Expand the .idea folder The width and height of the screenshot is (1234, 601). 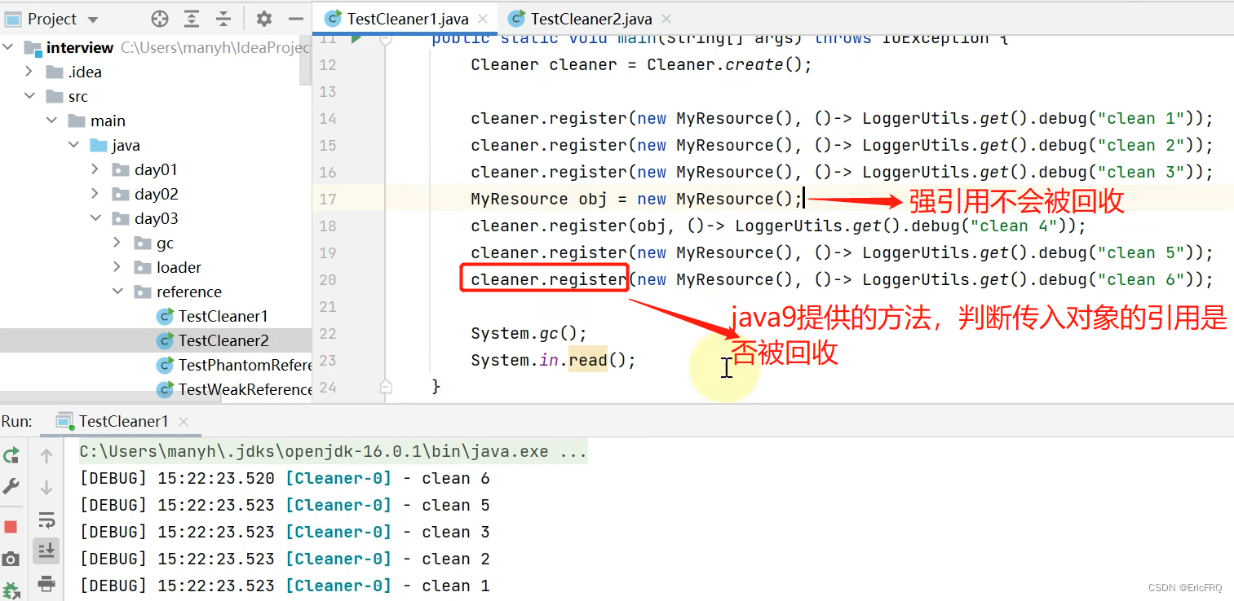click(x=30, y=72)
